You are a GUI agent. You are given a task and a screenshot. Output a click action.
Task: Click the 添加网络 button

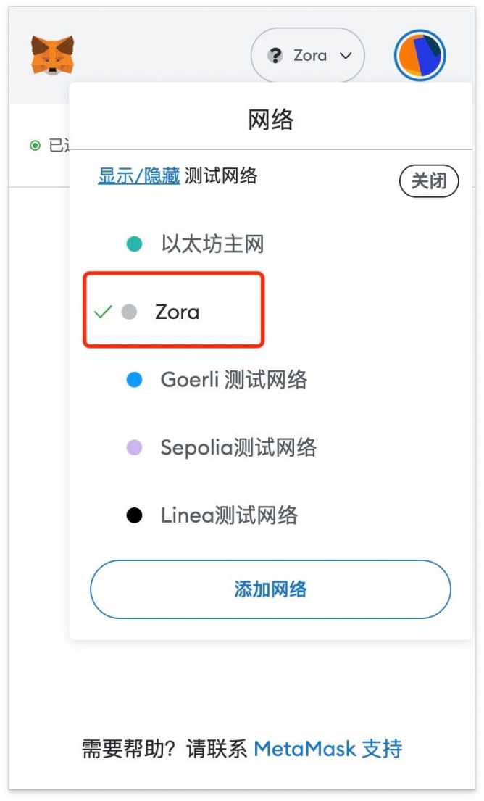[x=270, y=589]
